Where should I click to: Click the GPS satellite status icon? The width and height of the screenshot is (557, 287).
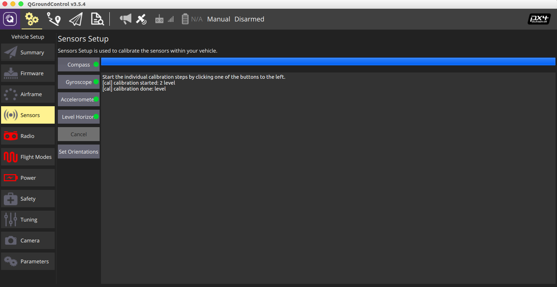tap(141, 19)
